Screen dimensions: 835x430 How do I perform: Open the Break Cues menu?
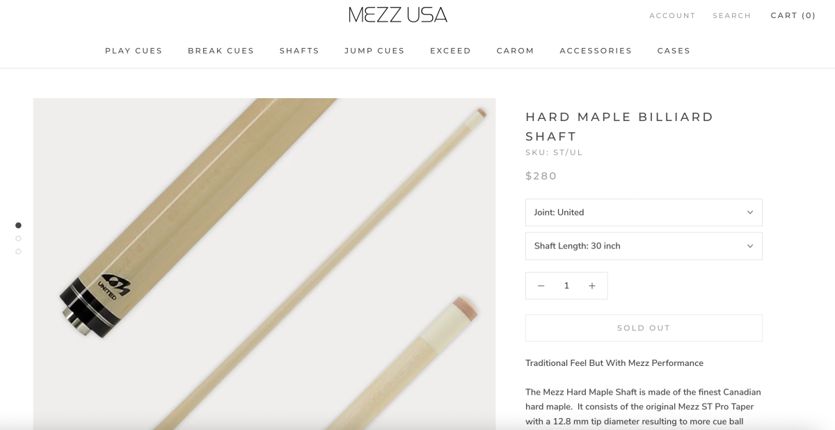click(x=221, y=51)
